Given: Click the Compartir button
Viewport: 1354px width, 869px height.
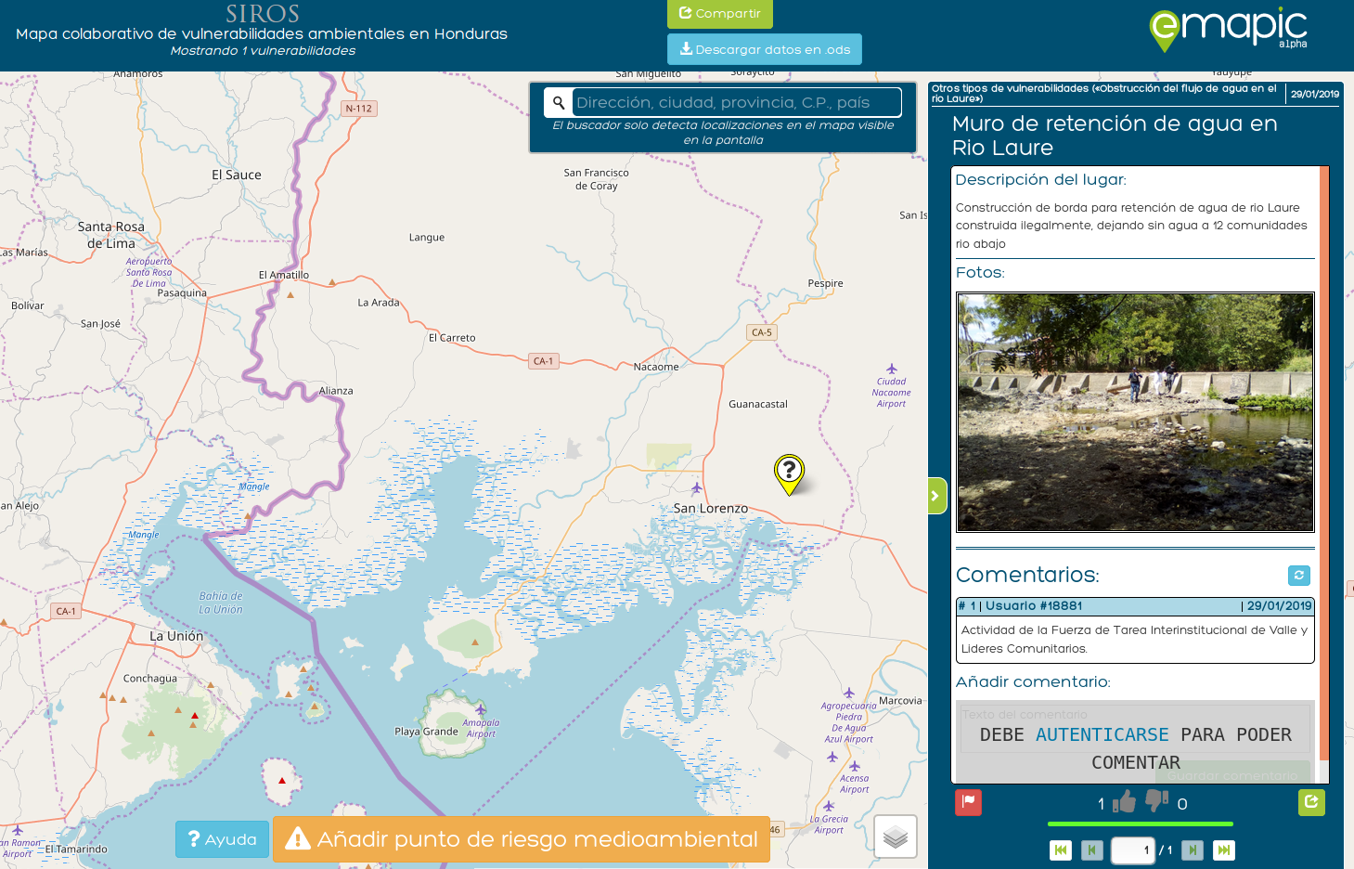Looking at the screenshot, I should [719, 14].
